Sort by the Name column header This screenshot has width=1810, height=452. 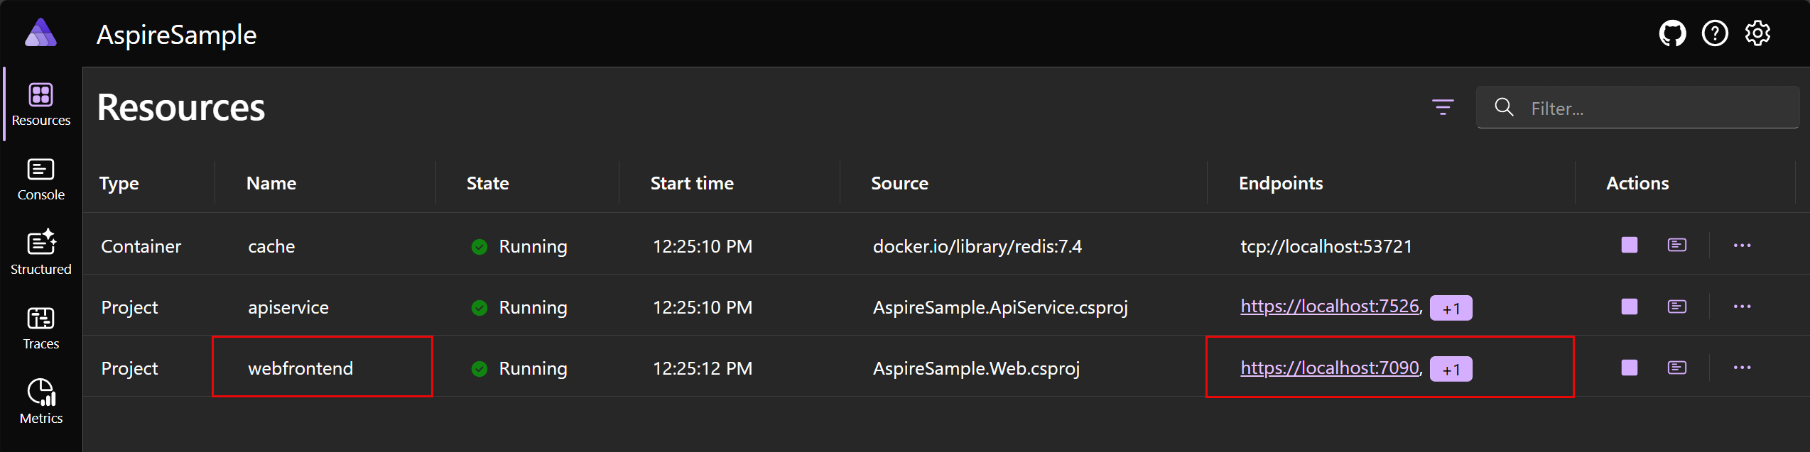[271, 183]
